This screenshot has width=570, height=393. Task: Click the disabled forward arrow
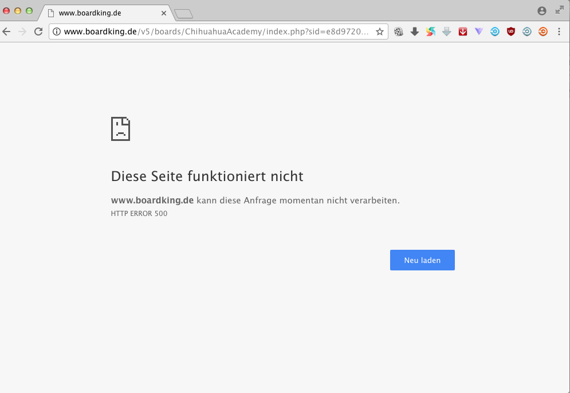(22, 32)
